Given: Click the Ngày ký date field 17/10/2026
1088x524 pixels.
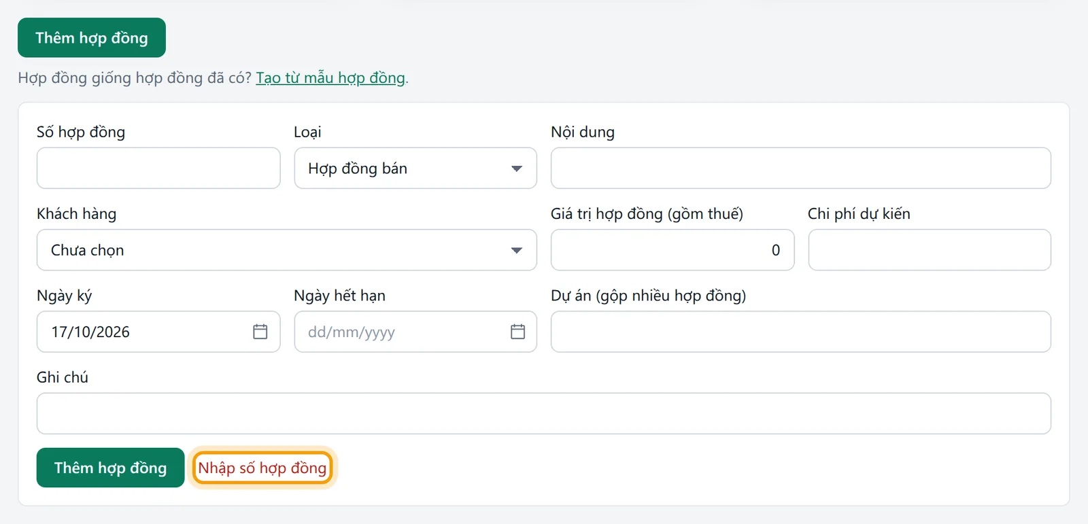Looking at the screenshot, I should point(158,332).
